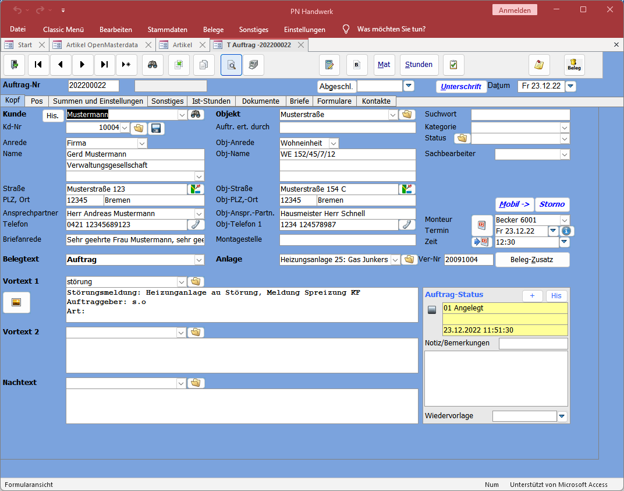Switch to the Dokumente tab
The image size is (624, 491).
[x=261, y=101]
